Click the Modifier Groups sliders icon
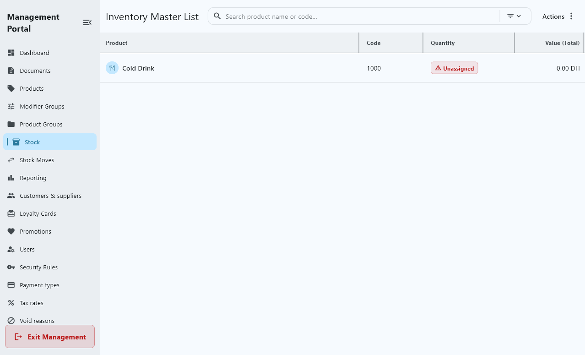This screenshot has width=585, height=355. (11, 106)
